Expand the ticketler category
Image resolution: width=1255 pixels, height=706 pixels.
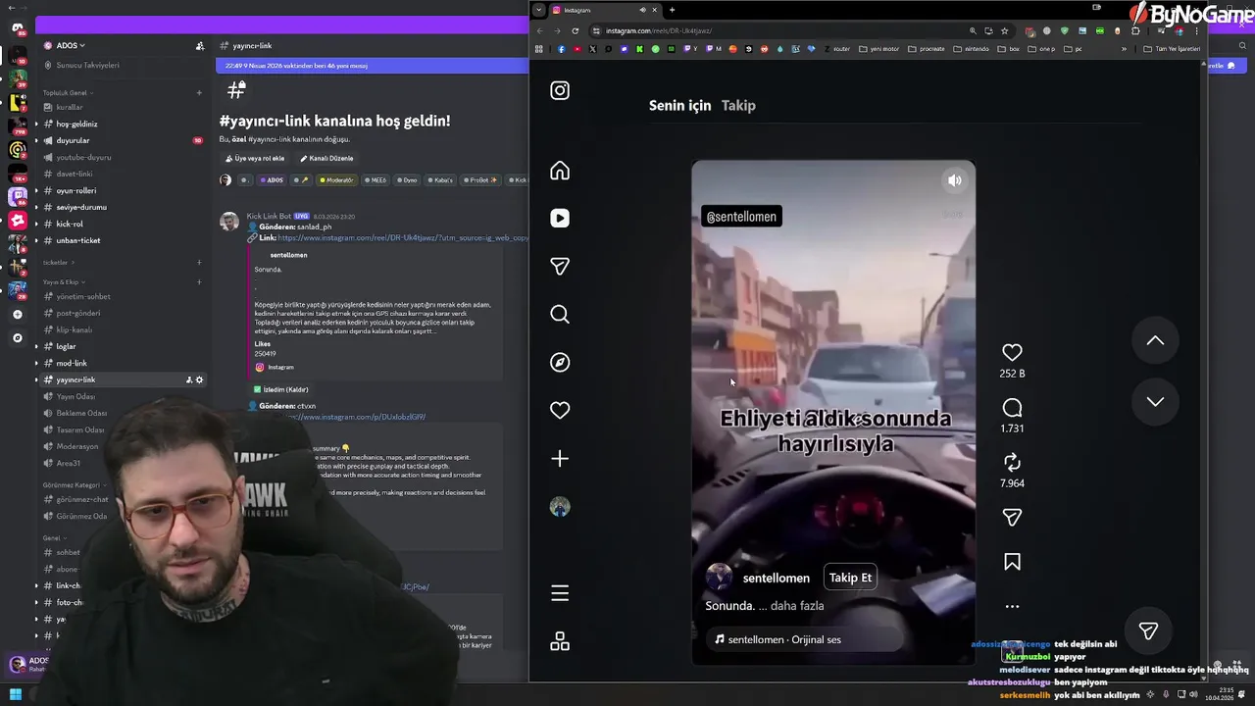pos(57,263)
